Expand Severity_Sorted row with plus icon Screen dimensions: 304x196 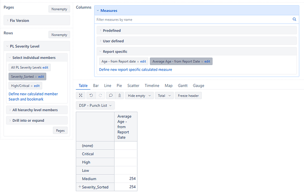tap(80, 187)
